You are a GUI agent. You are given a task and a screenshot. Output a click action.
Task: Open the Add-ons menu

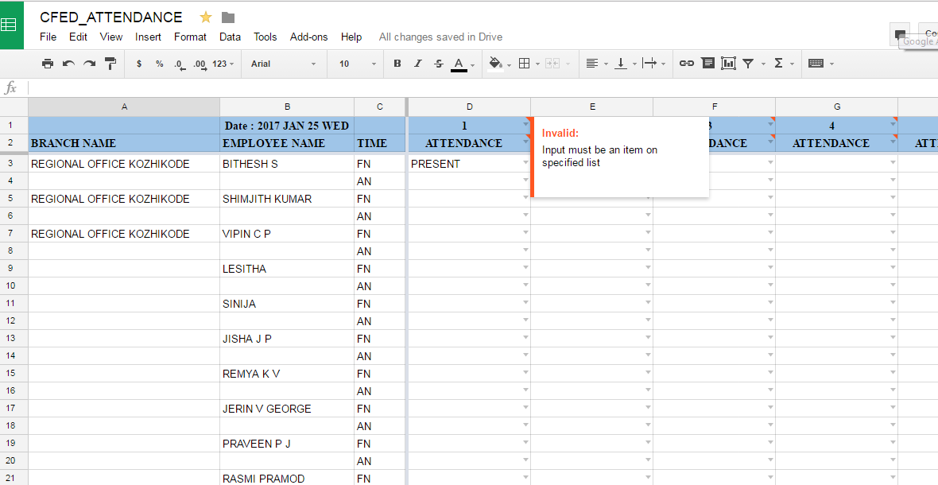pos(308,37)
